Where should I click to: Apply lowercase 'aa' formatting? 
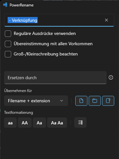10,123
